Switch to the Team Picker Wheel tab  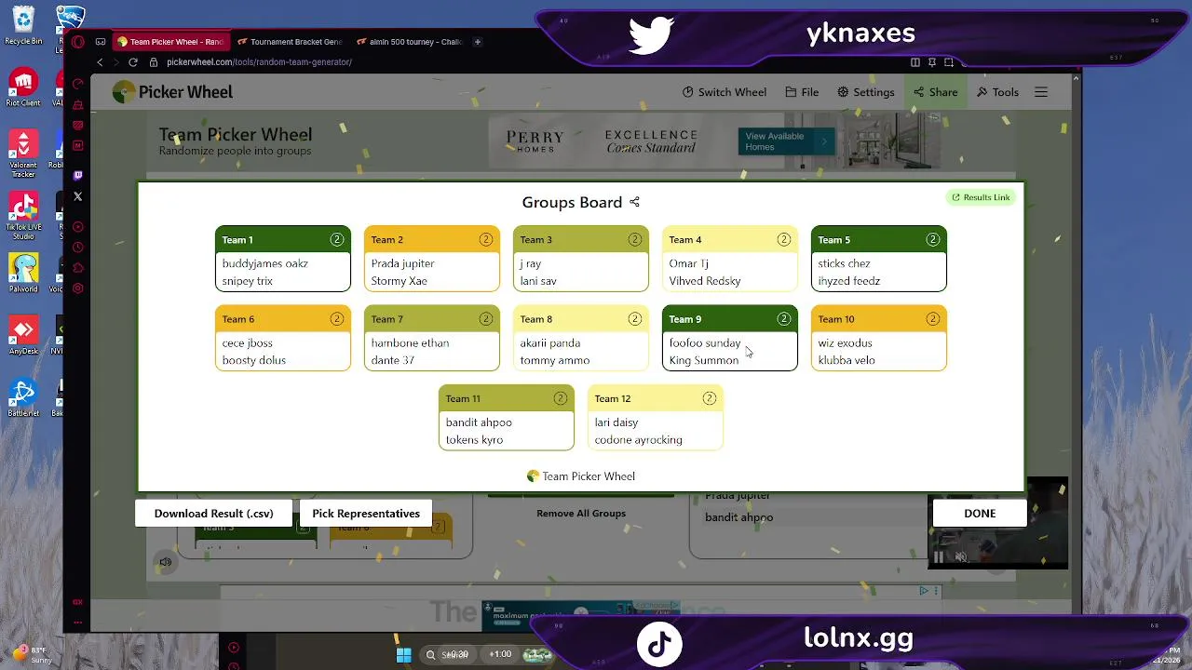coord(169,42)
